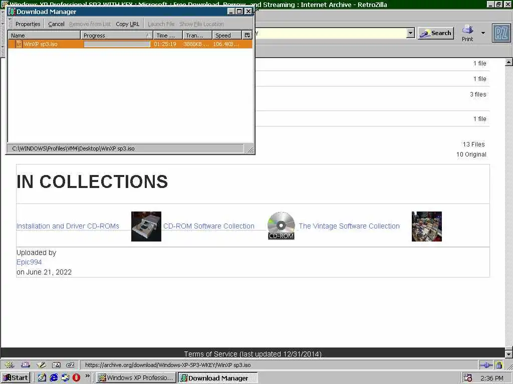
Task: Click the task scheduler tray icon
Action: pyautogui.click(x=468, y=378)
